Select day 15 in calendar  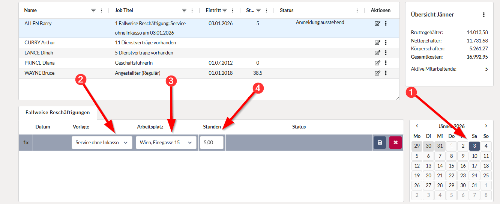452,165
